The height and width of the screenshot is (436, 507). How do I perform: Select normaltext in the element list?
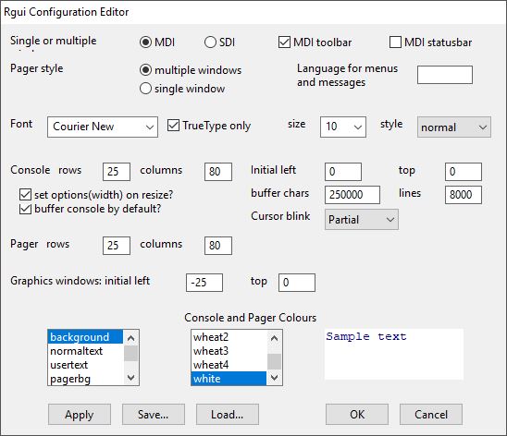click(x=86, y=351)
